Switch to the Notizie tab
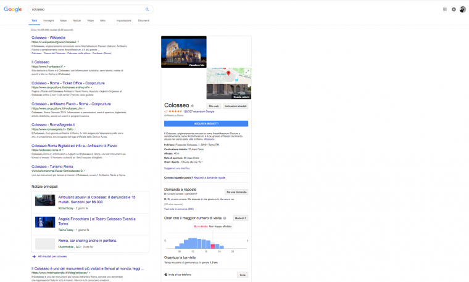The image size is (469, 282). [x=77, y=20]
